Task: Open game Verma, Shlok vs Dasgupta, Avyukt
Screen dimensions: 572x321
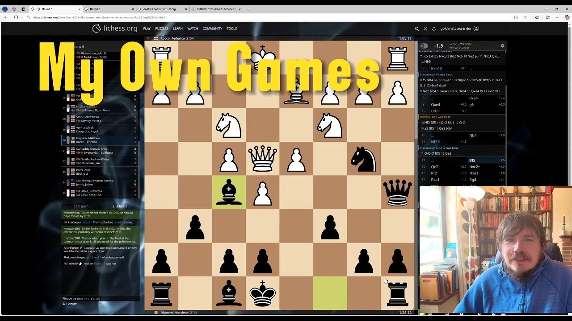Action: pyautogui.click(x=100, y=129)
